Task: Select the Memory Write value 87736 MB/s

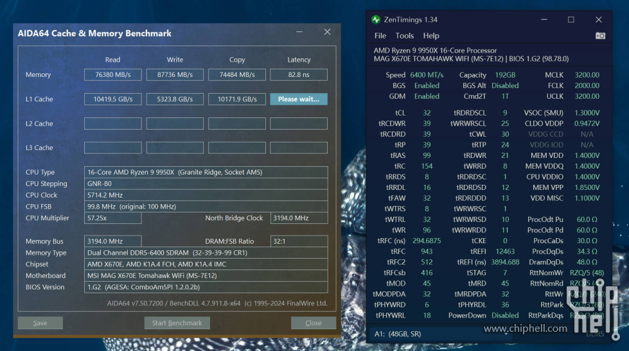Action: point(175,74)
